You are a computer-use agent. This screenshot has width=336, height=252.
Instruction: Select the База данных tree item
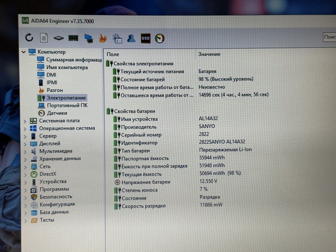click(x=50, y=212)
